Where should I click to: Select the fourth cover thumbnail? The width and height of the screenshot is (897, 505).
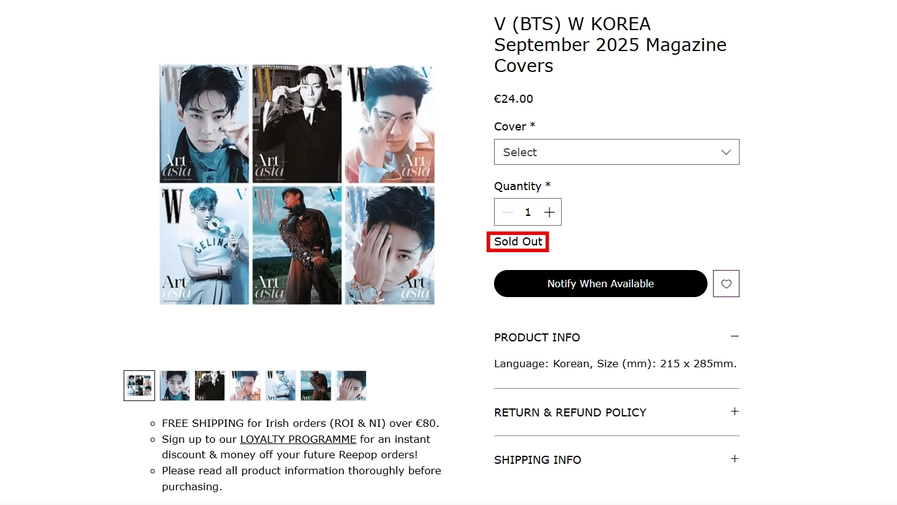pos(245,386)
